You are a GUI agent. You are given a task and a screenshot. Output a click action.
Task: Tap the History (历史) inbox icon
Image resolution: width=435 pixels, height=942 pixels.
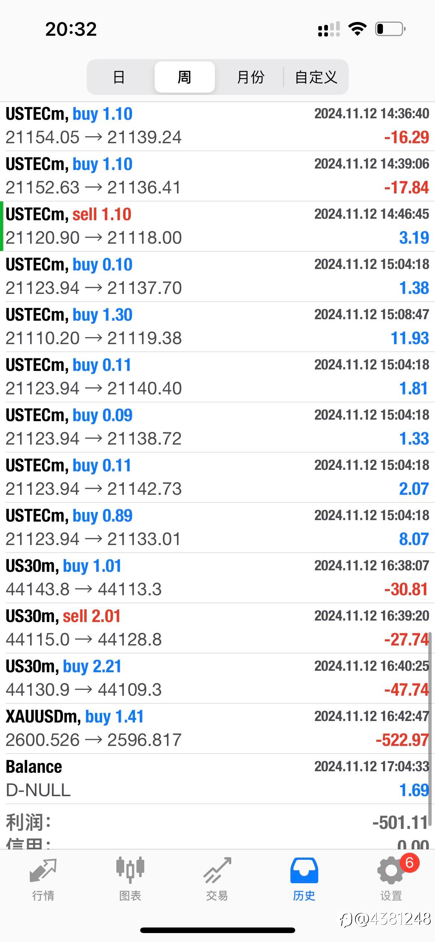pyautogui.click(x=304, y=871)
